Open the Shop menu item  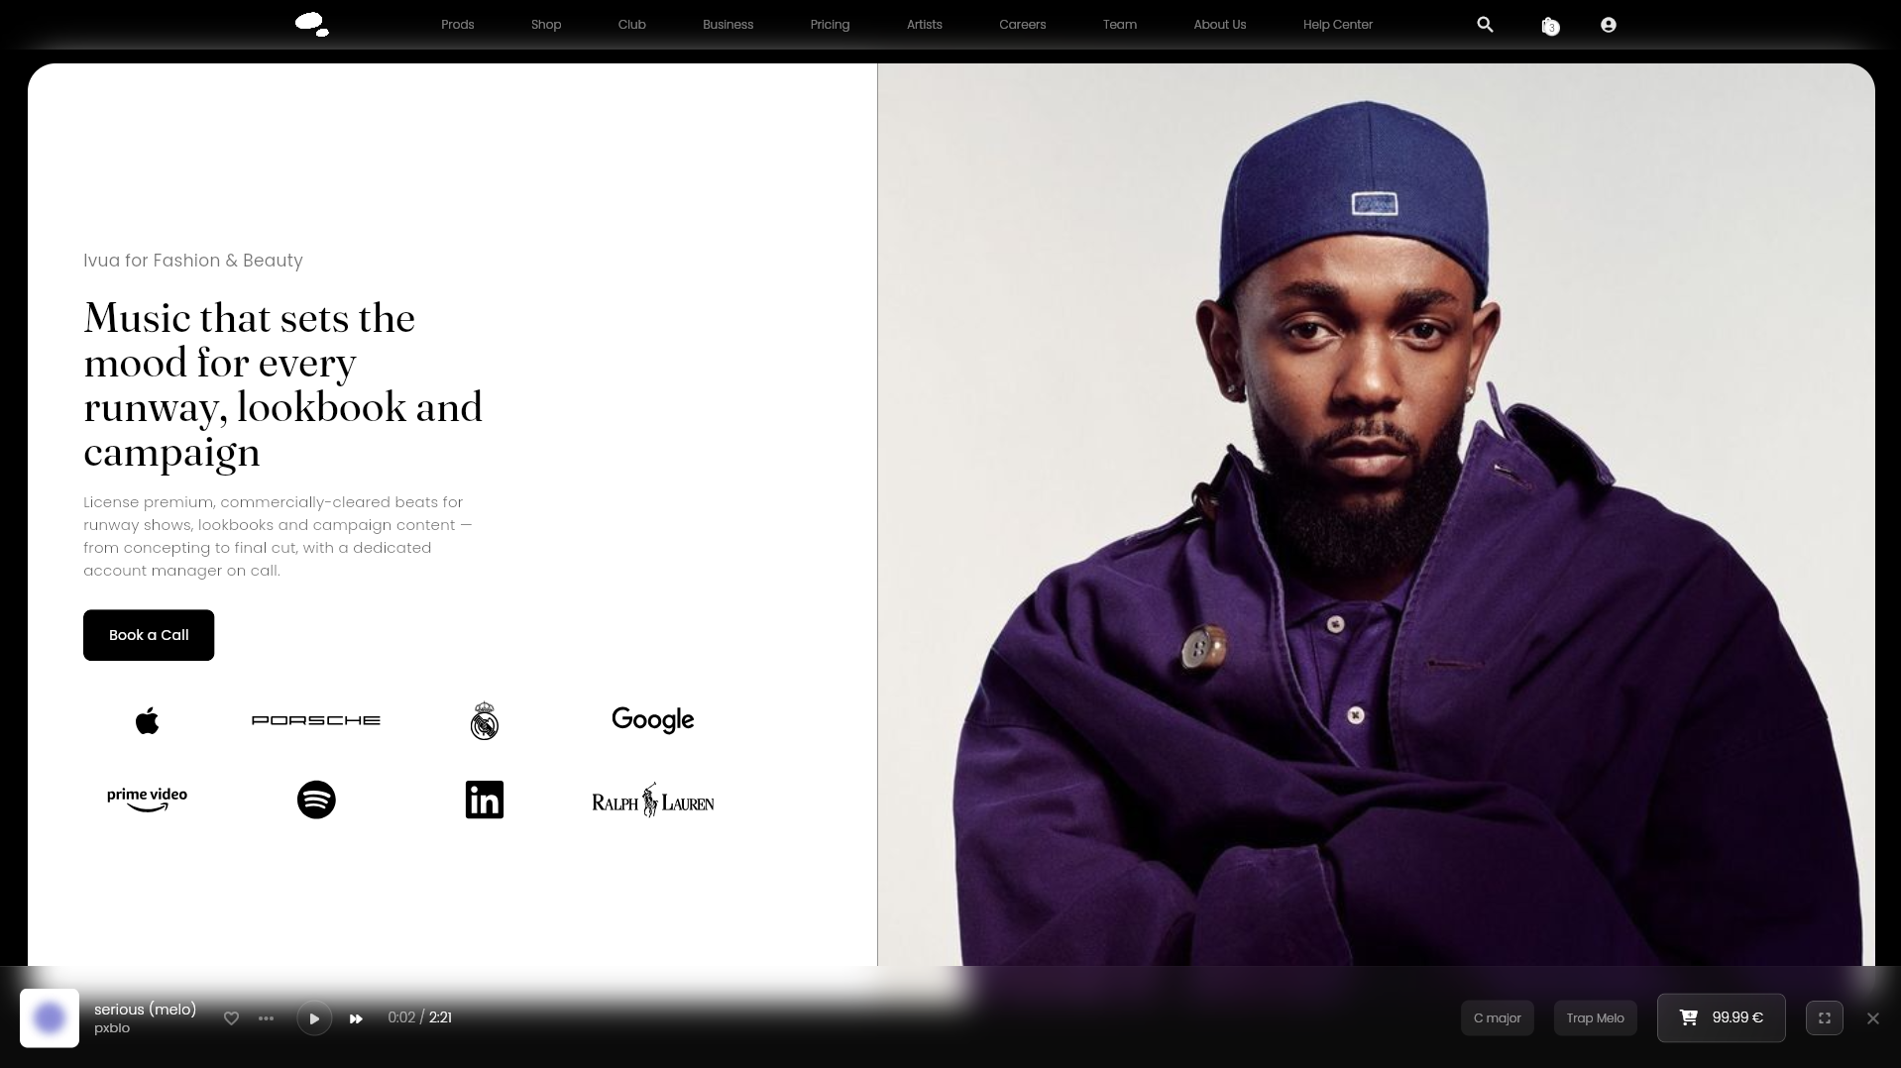click(546, 25)
